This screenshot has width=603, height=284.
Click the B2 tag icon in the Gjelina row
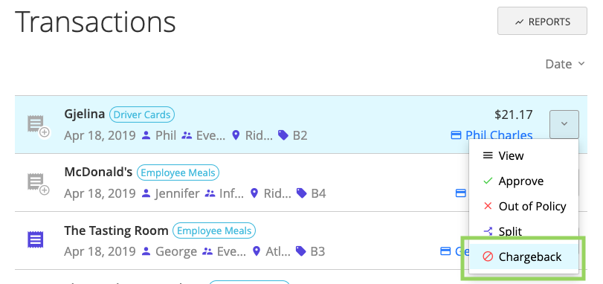click(283, 135)
